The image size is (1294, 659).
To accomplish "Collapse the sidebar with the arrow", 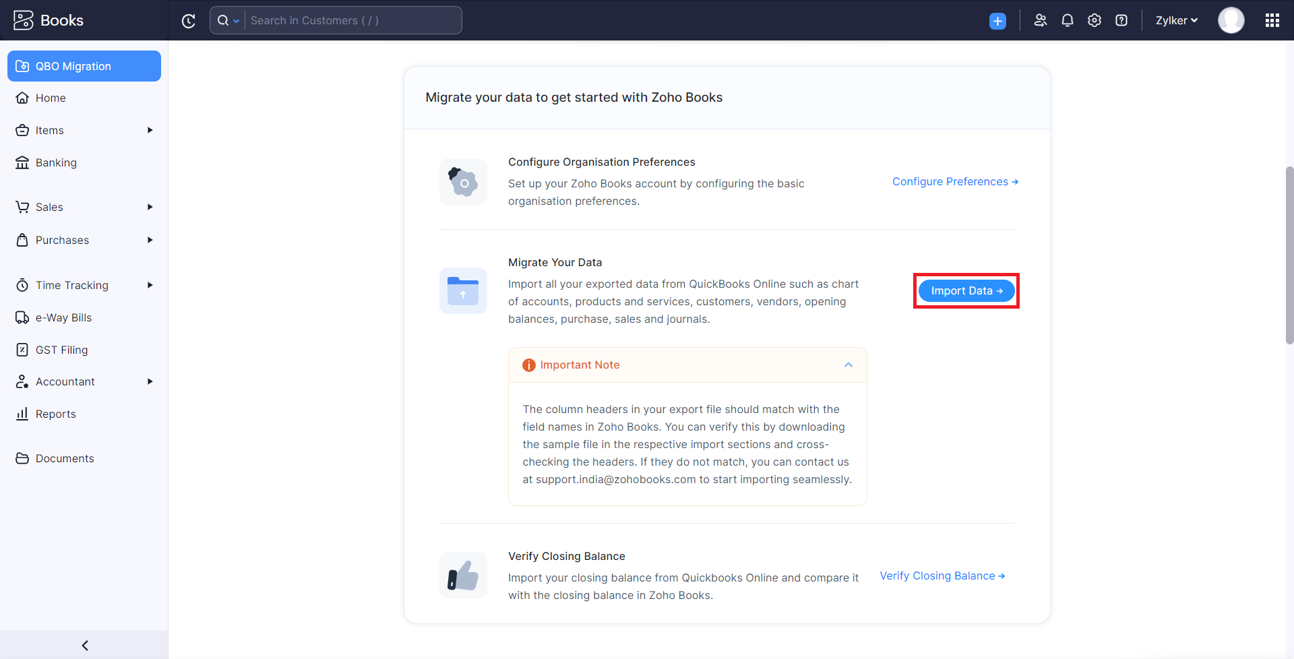I will (85, 646).
